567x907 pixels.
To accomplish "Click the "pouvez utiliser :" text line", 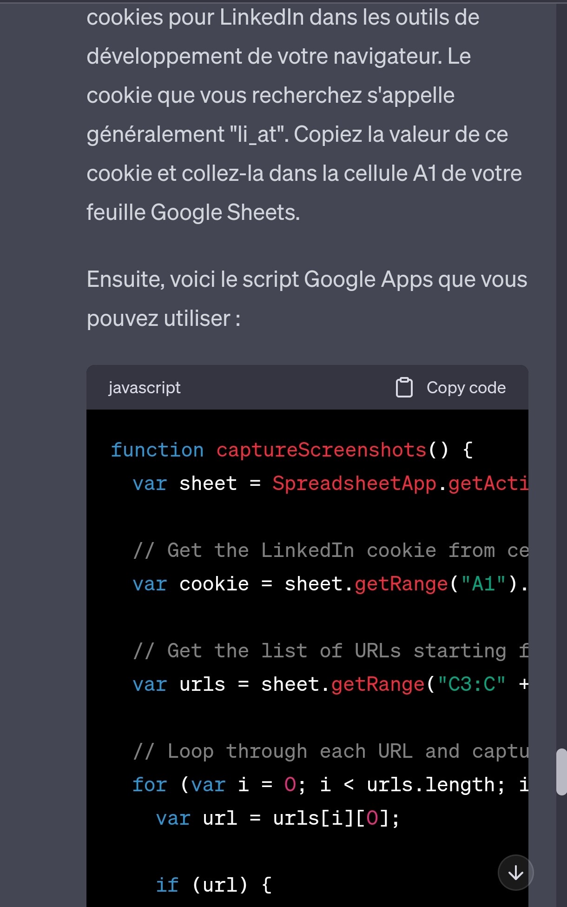I will (164, 318).
